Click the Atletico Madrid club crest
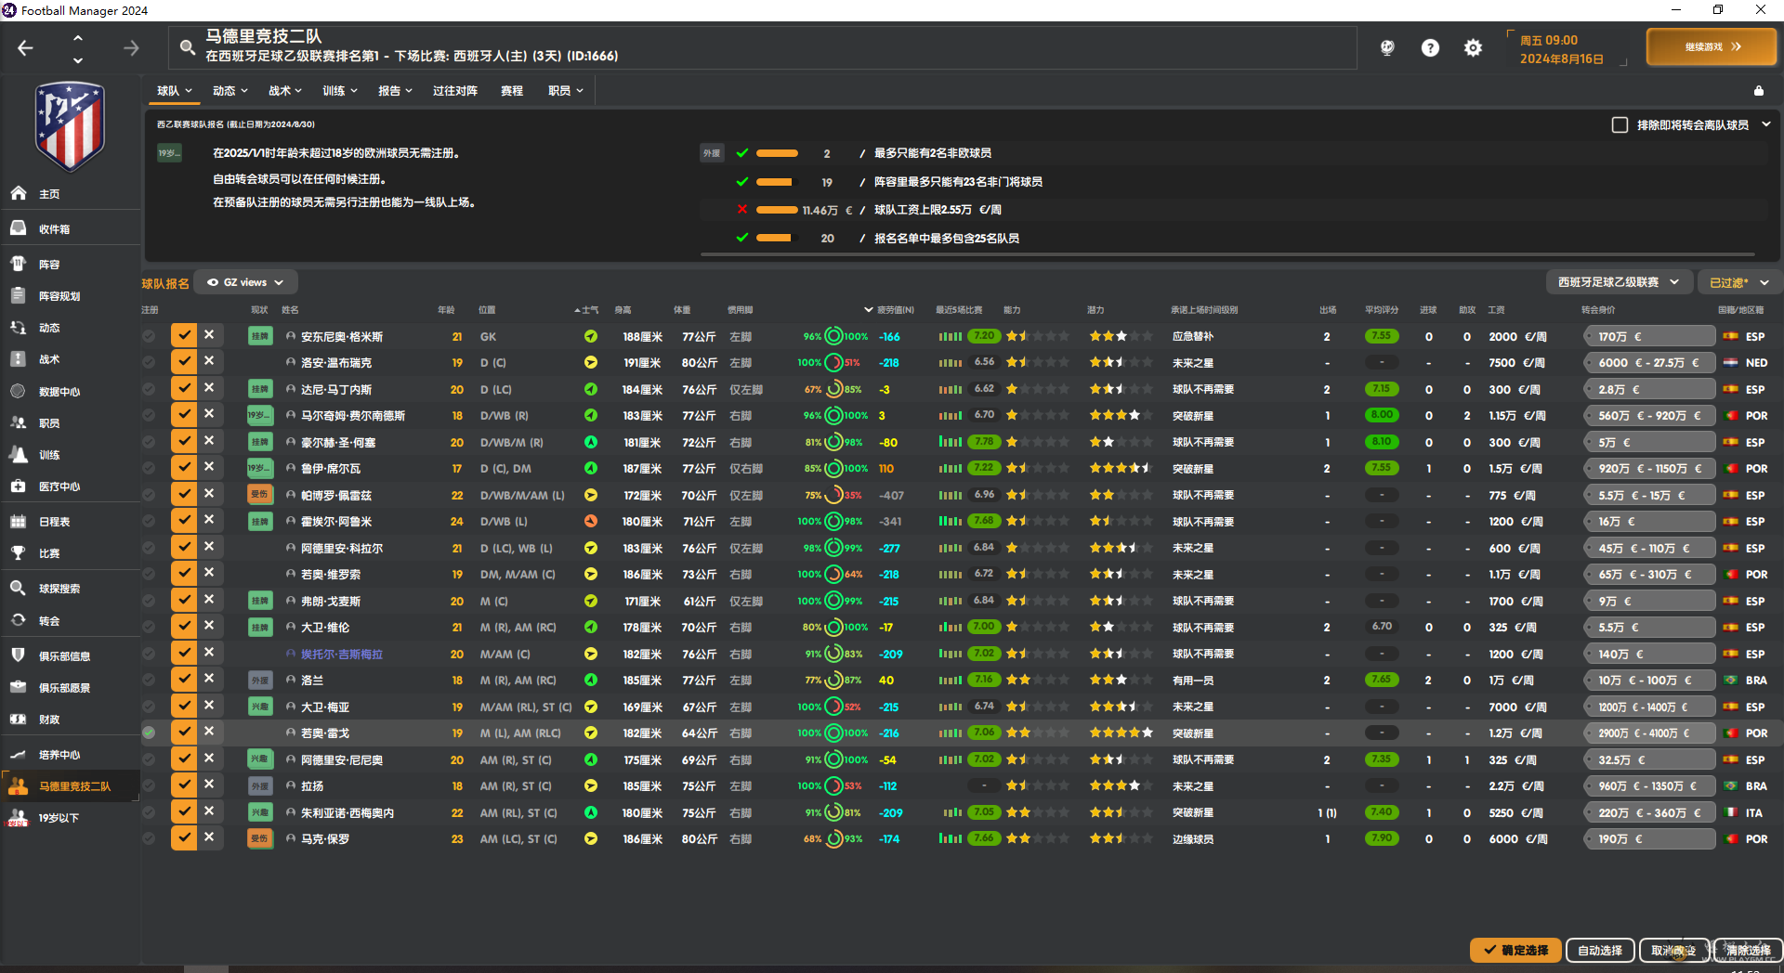Screen dimensions: 1784x973 coord(70,126)
